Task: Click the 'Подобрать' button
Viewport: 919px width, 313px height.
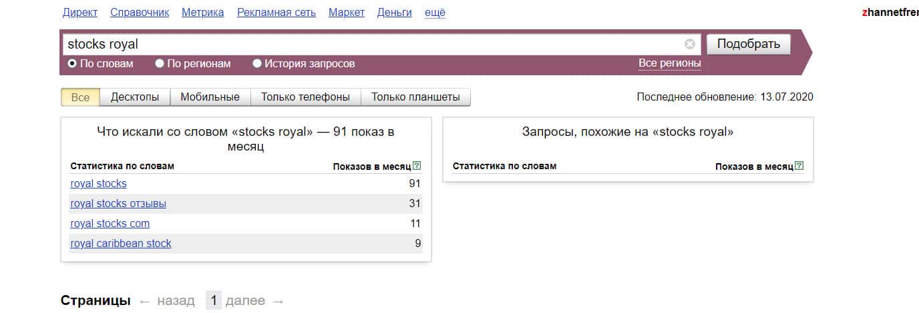Action: click(748, 44)
